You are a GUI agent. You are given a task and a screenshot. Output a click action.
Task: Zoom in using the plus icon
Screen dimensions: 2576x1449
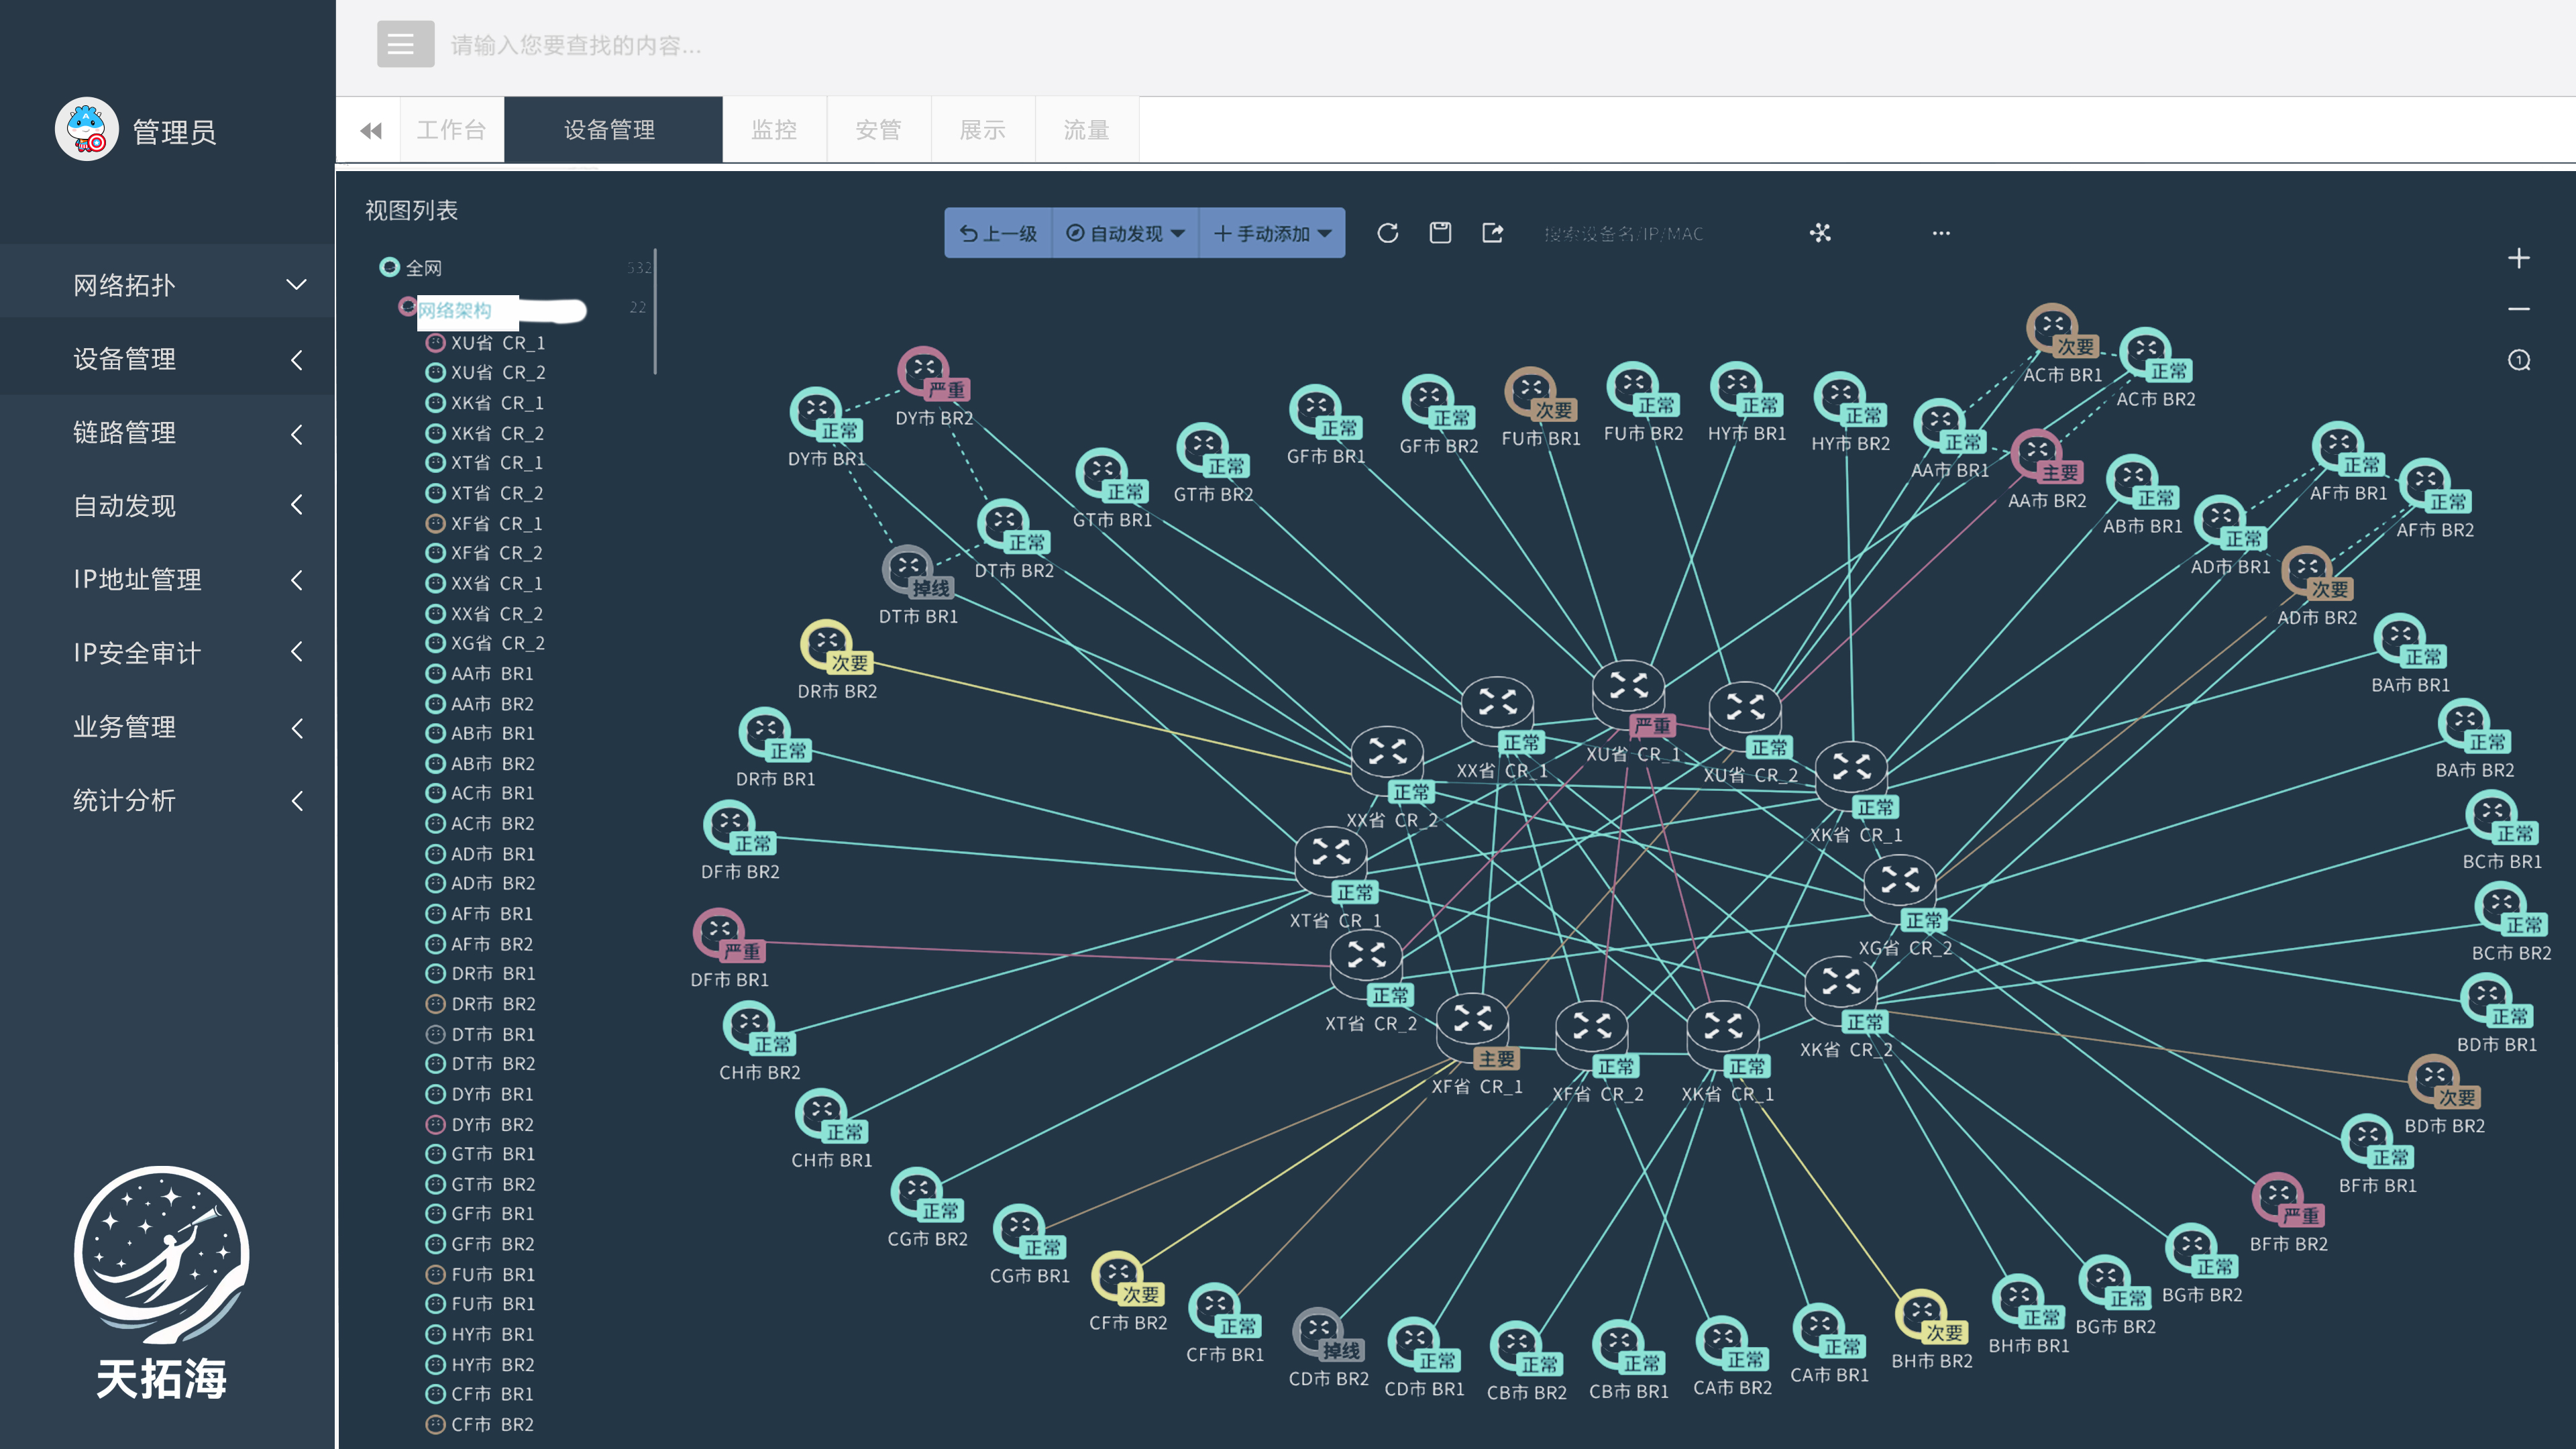pyautogui.click(x=2518, y=258)
